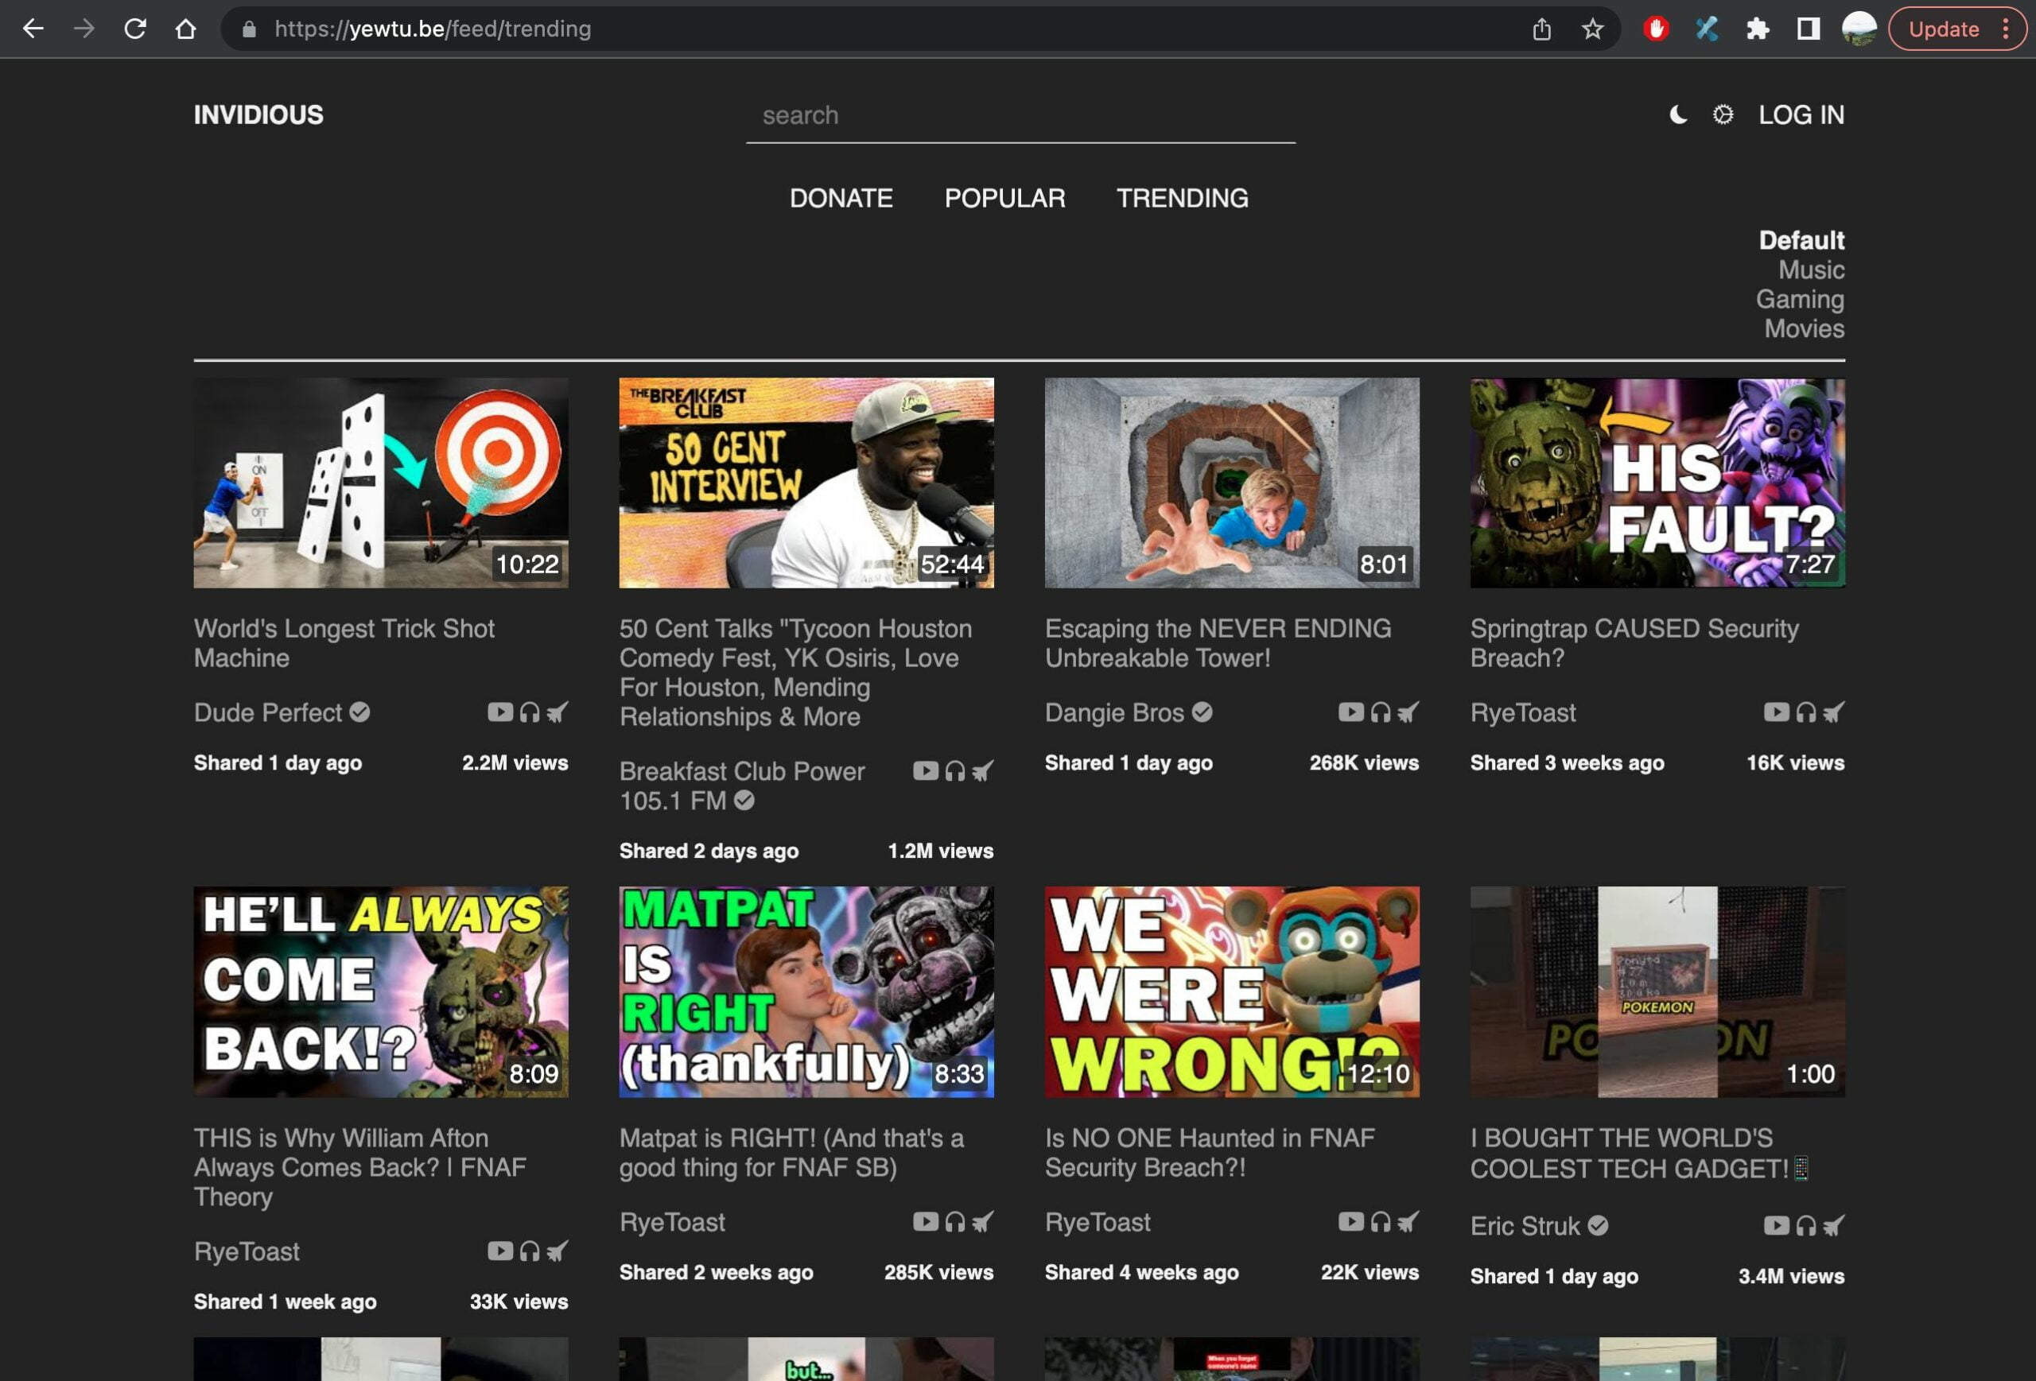This screenshot has height=1381, width=2036.
Task: Switch instance icon for Is NO ONE Haunted video
Action: [1408, 1220]
